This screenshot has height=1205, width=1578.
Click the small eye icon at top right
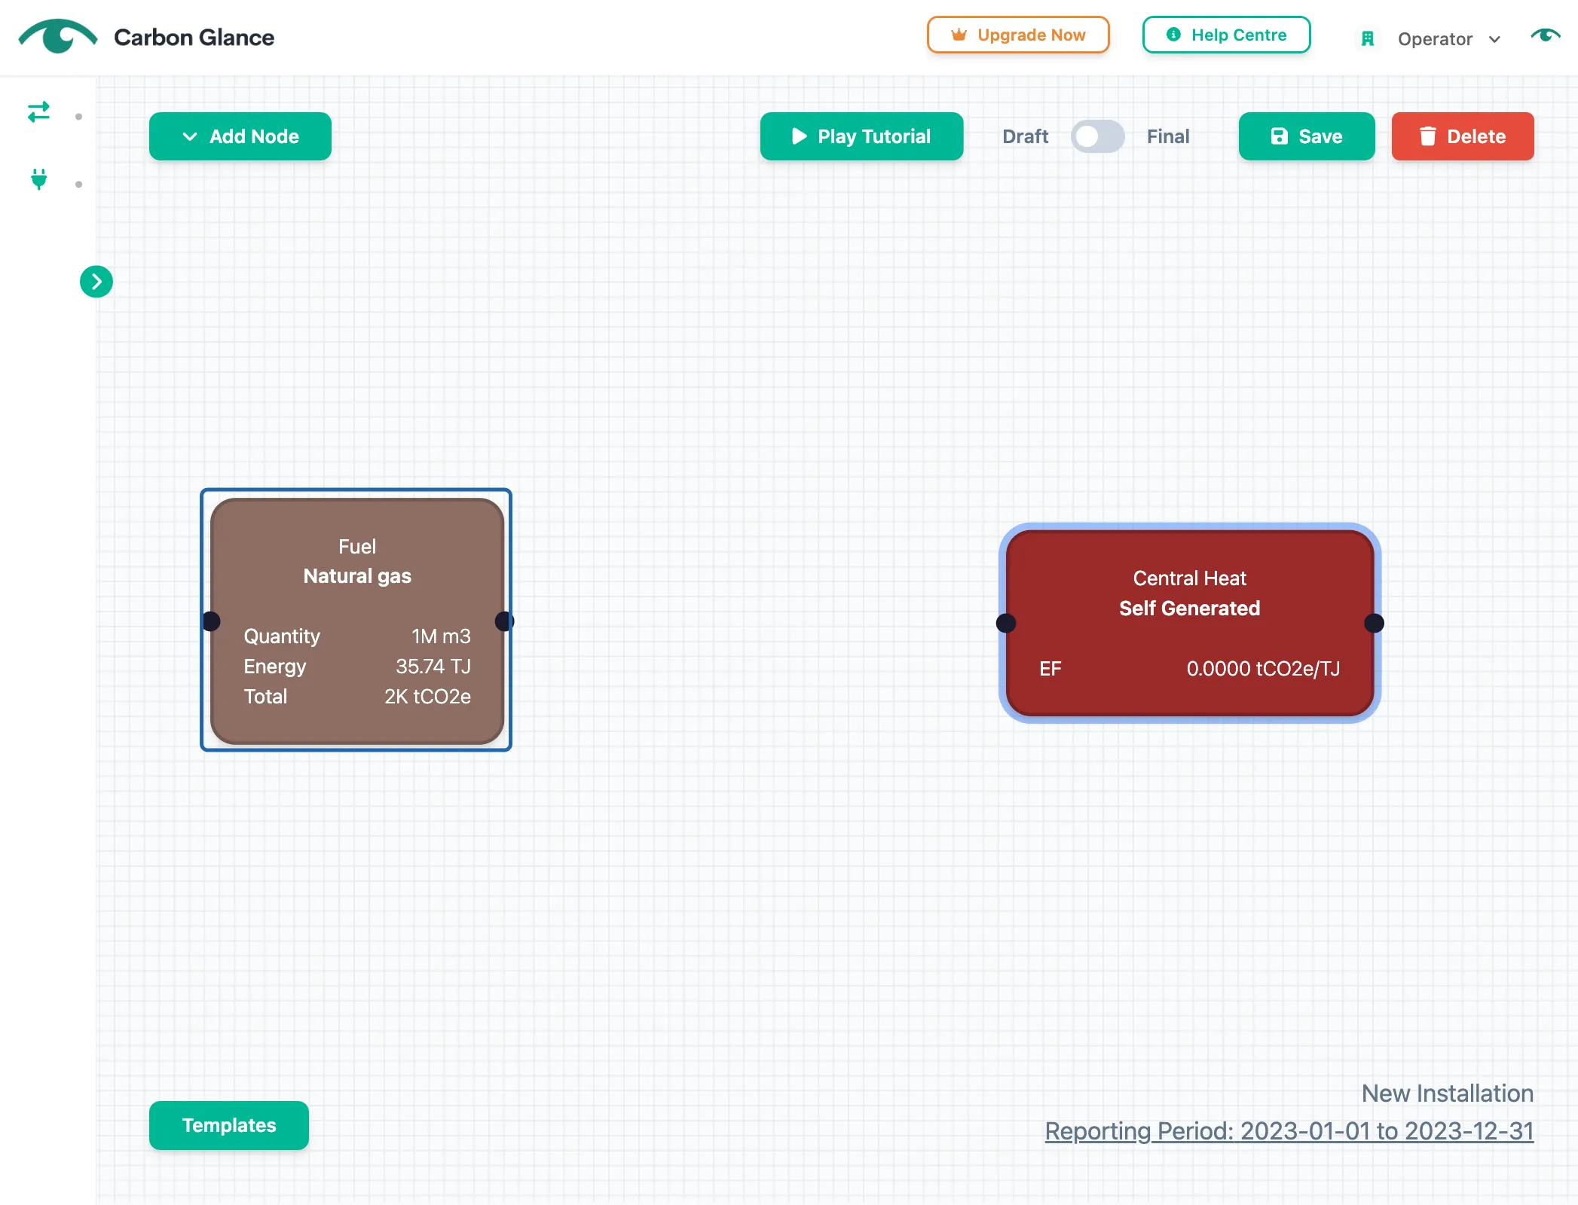tap(1546, 35)
